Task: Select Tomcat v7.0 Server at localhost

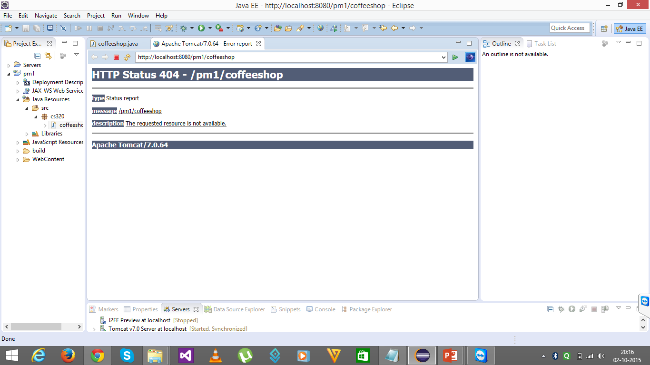Action: 147,328
